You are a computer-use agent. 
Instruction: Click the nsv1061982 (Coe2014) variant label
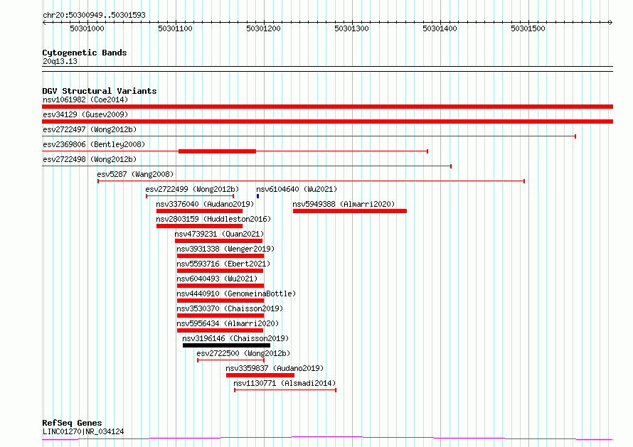coord(85,99)
